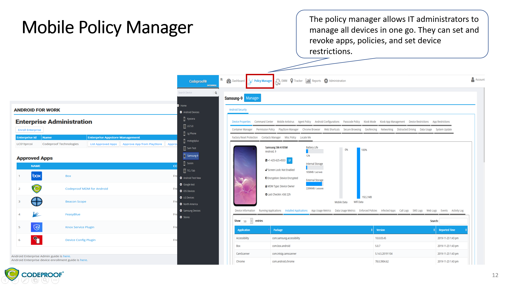The image size is (507, 285).
Task: Sort the table by Version column
Action: point(405,230)
